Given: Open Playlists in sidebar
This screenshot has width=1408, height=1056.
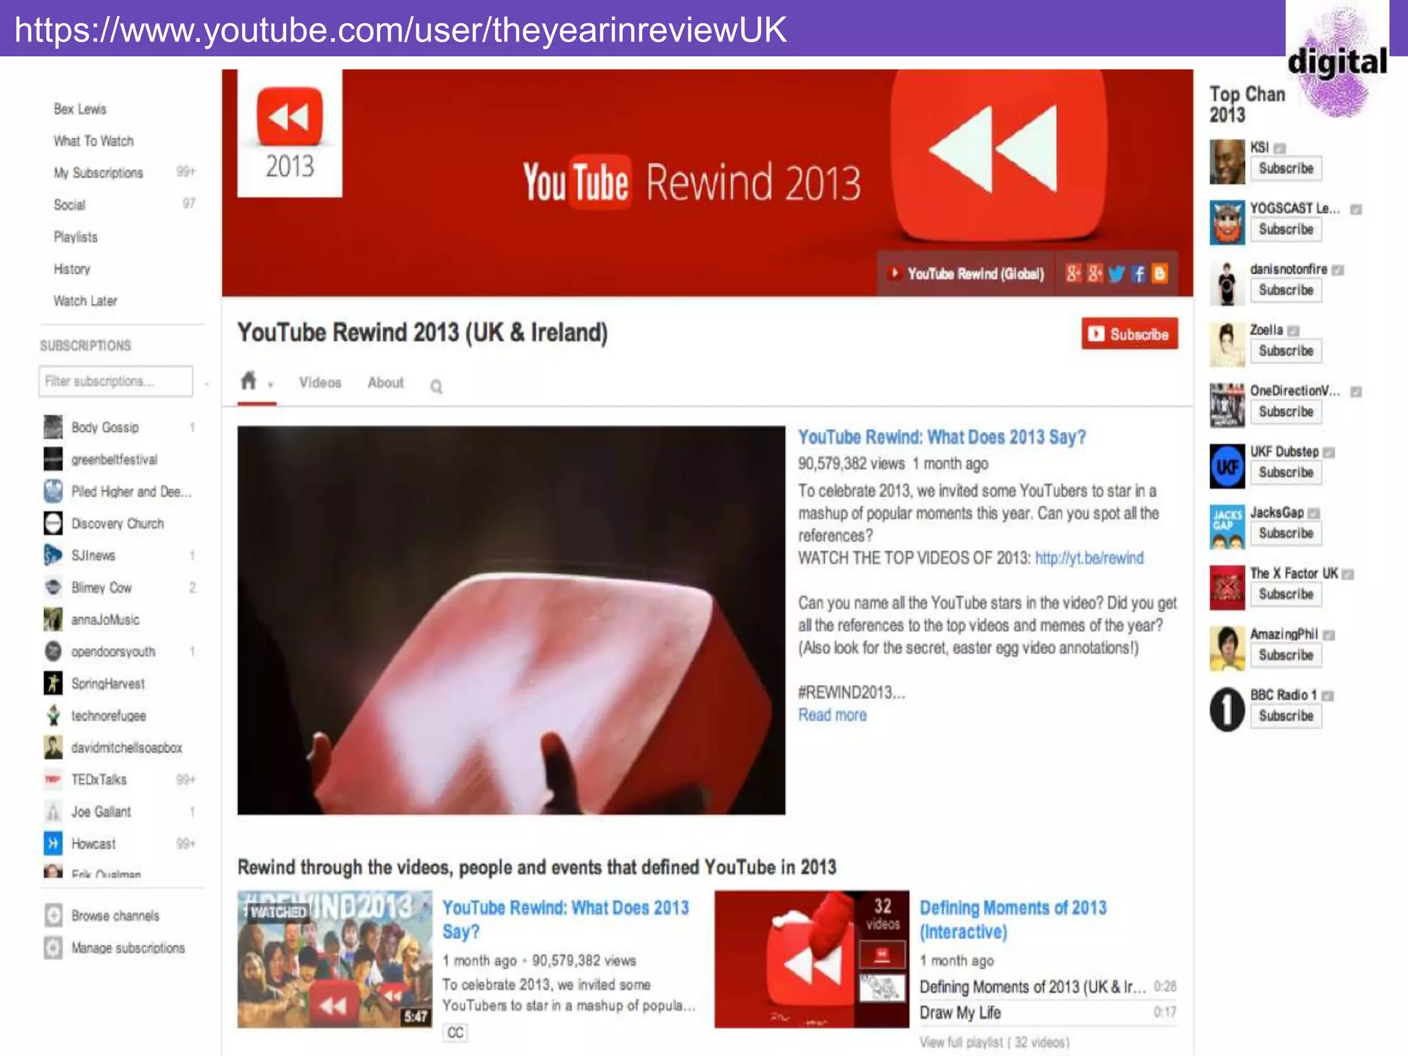Looking at the screenshot, I should coord(76,237).
